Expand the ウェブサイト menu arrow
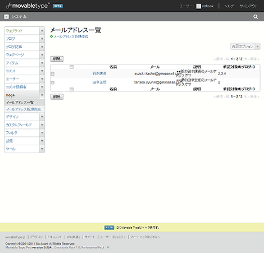264x253 pixels. tap(42, 31)
